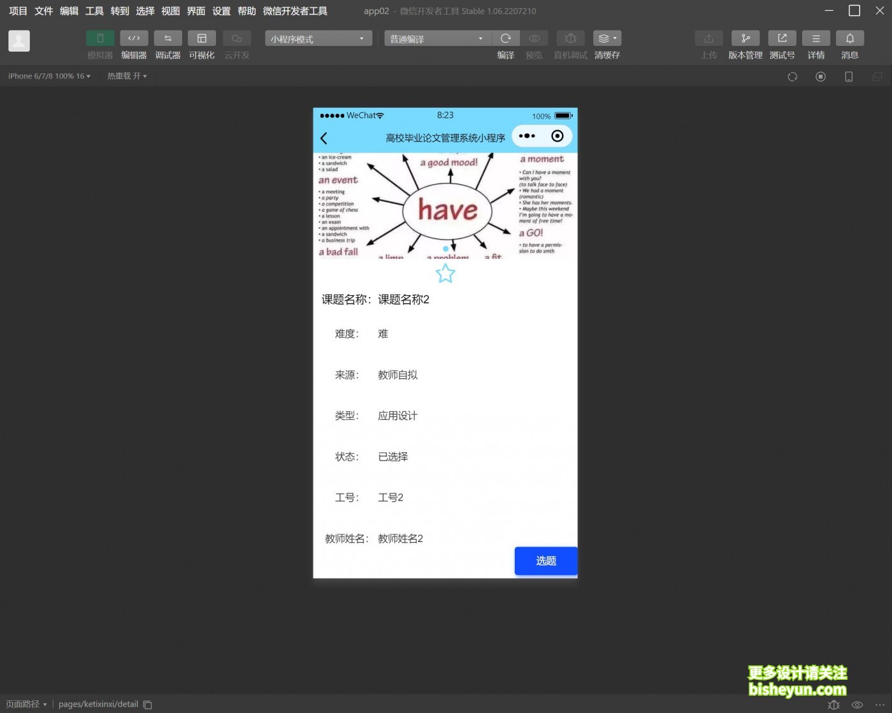
Task: Open the page path dropdown (页面路径)
Action: point(26,704)
